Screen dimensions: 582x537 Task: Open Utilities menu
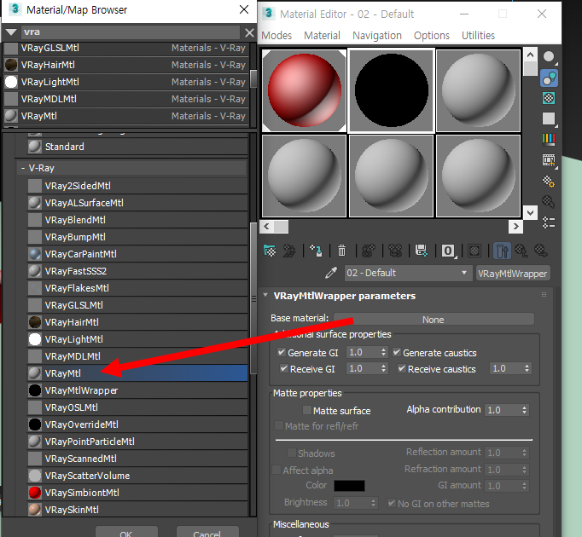click(478, 36)
